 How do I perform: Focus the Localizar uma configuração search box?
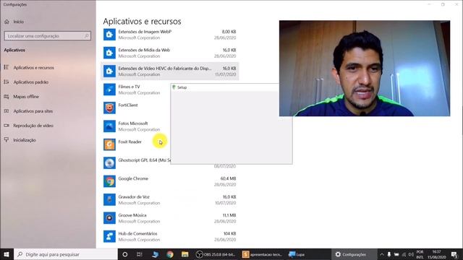coord(48,36)
